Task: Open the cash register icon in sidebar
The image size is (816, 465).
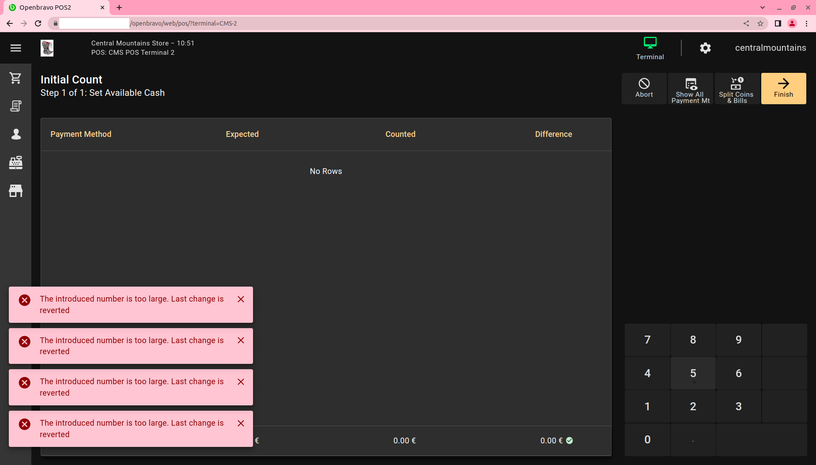Action: (x=16, y=163)
